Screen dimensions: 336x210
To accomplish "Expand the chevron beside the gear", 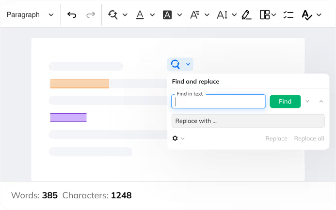I will point(183,139).
